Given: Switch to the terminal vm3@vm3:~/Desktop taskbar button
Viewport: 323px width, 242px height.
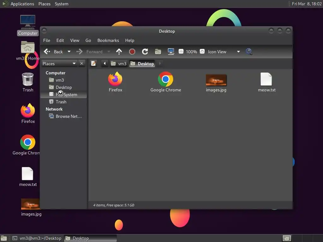Looking at the screenshot, I should click(x=37, y=238).
